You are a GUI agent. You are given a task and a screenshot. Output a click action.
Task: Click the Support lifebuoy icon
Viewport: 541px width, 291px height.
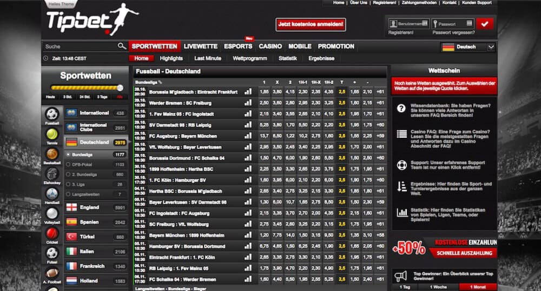click(401, 165)
